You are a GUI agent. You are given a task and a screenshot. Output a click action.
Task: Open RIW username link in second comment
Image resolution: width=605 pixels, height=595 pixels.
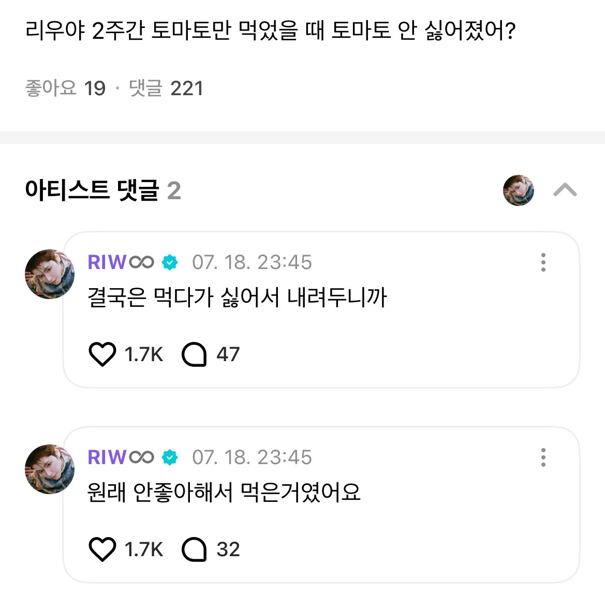pos(121,457)
